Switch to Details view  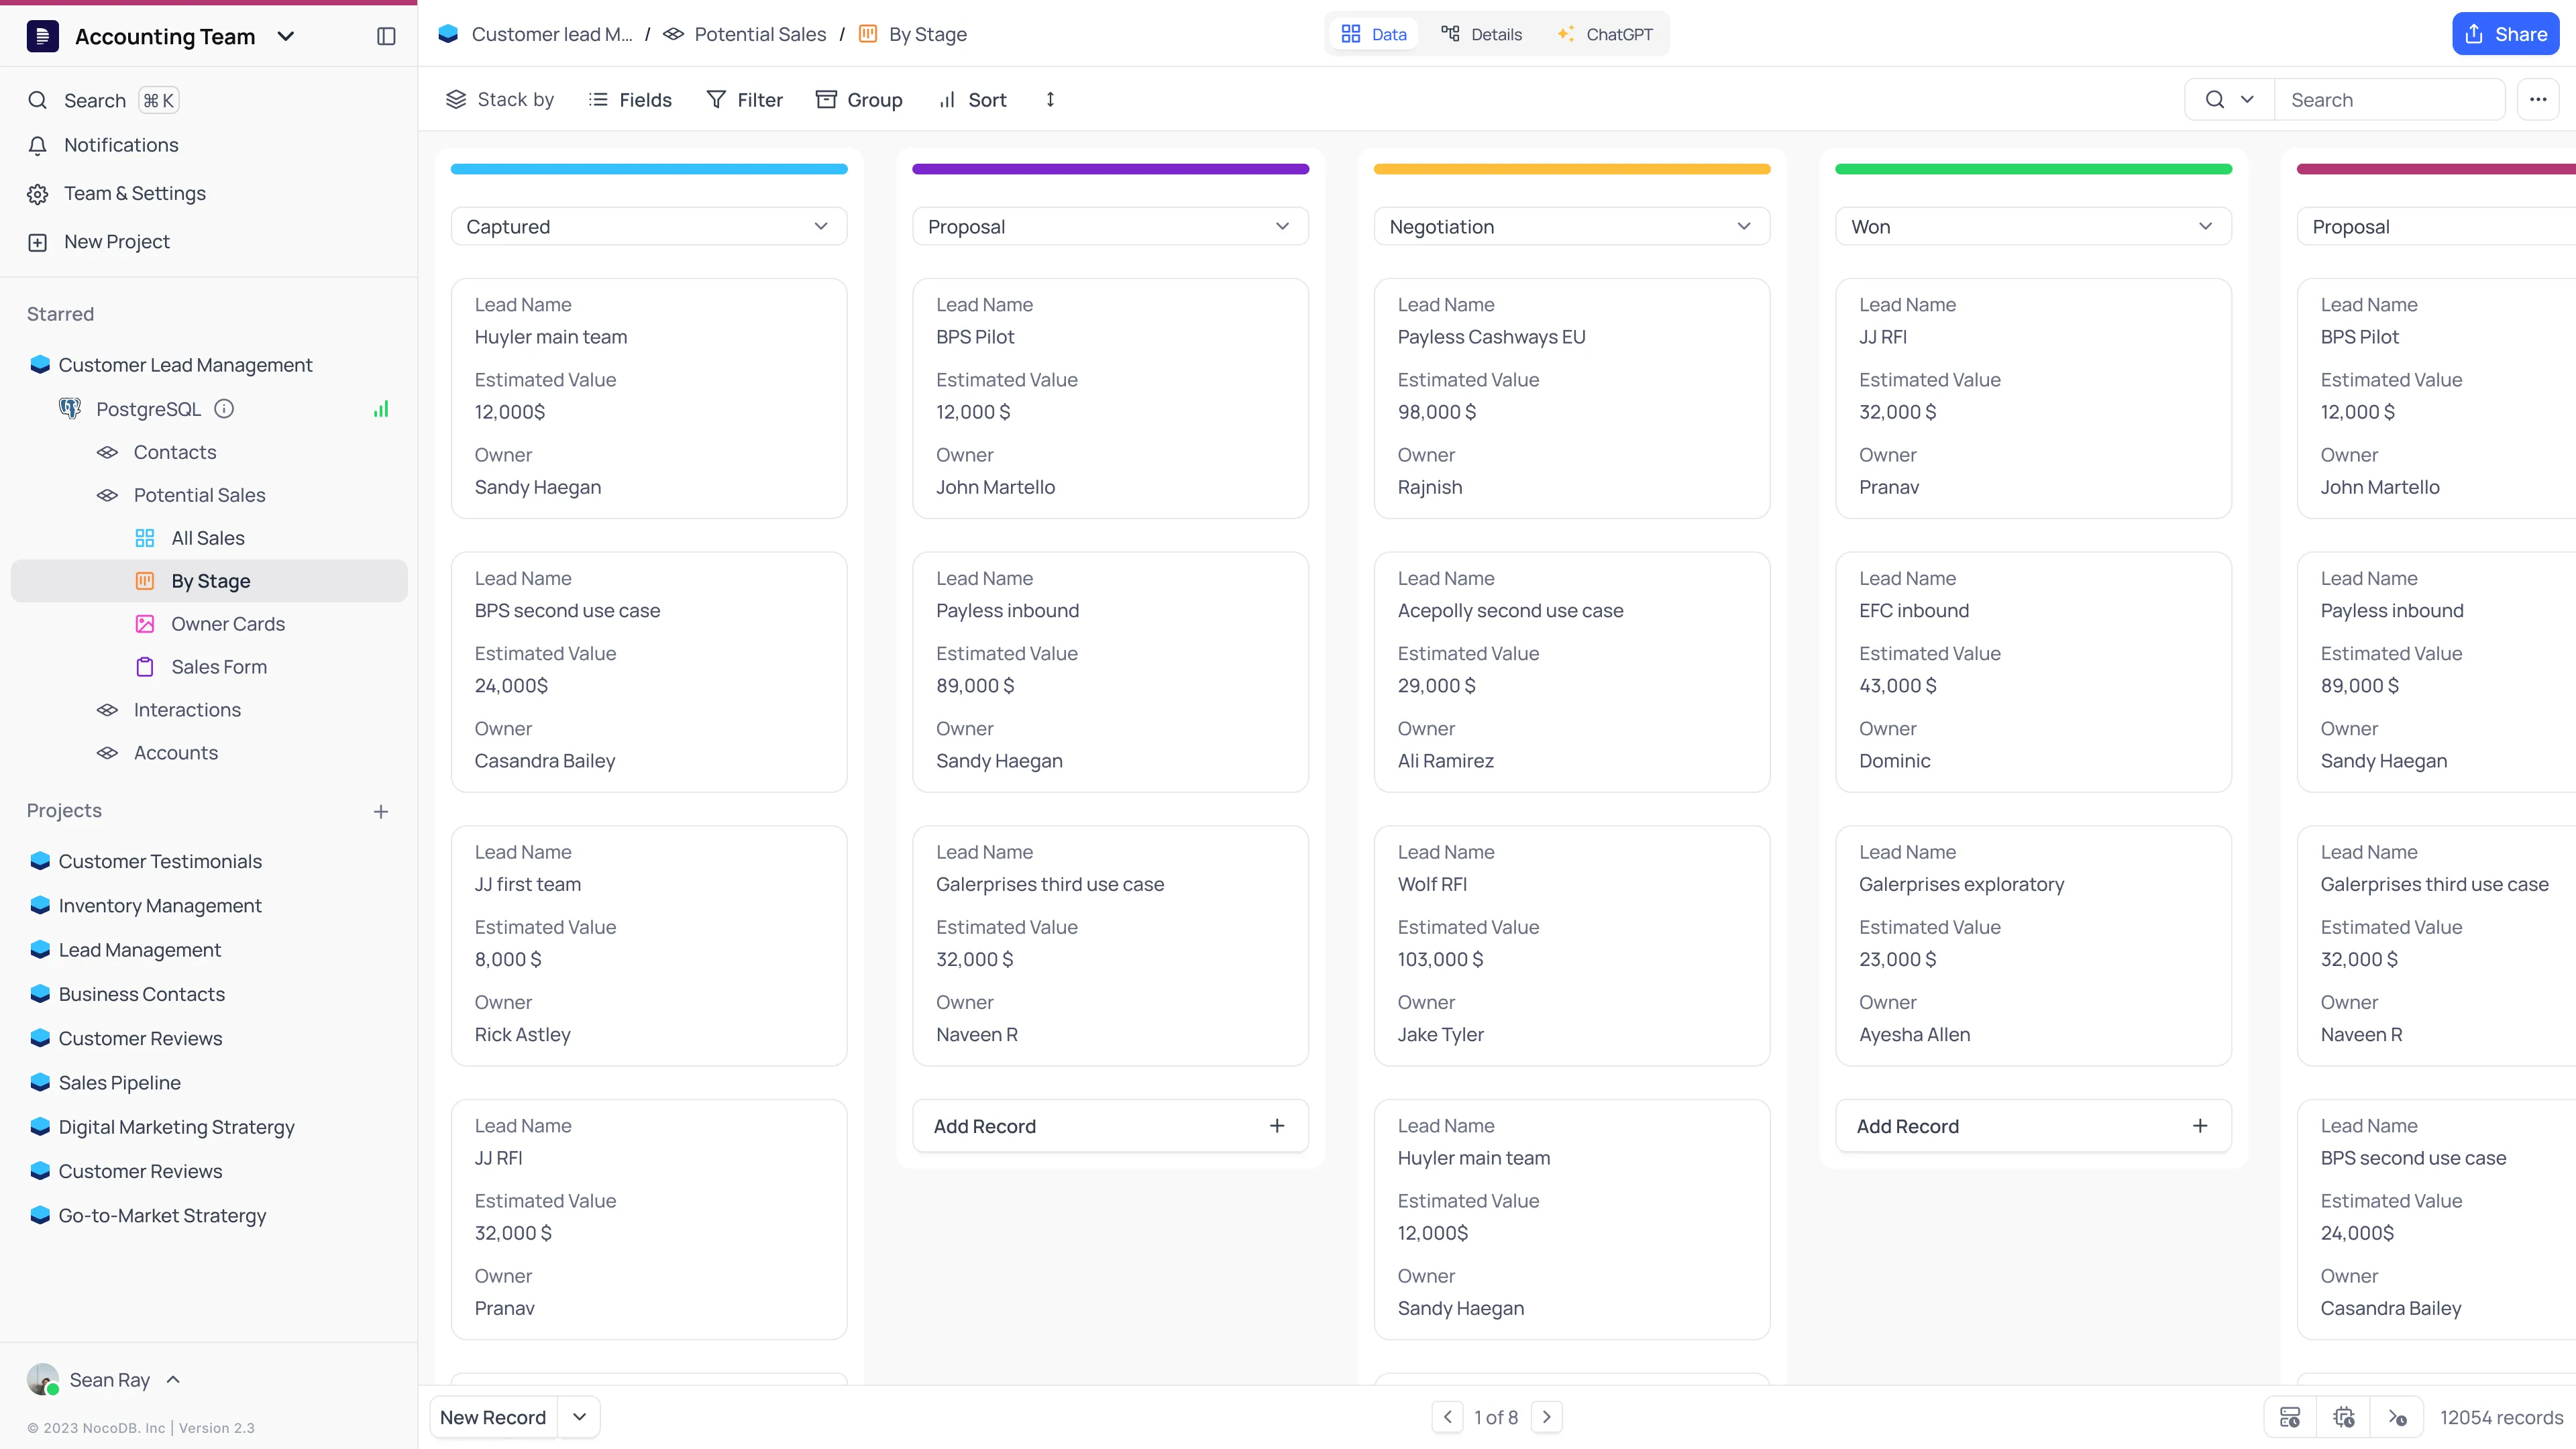1482,33
